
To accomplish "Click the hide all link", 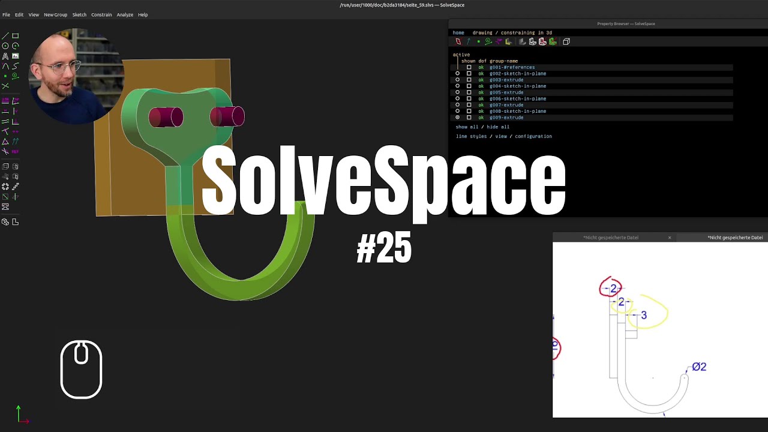I will click(497, 127).
